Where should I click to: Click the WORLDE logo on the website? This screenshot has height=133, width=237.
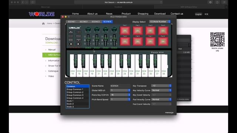tap(41, 14)
